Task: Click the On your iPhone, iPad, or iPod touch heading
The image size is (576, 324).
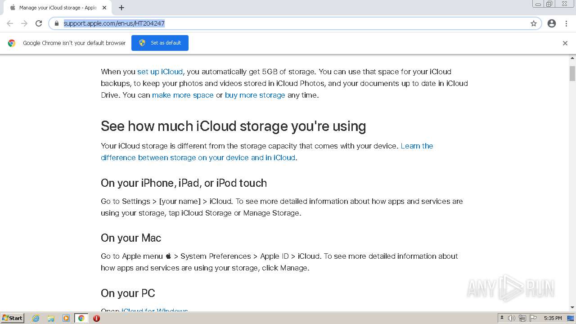Action: (184, 183)
